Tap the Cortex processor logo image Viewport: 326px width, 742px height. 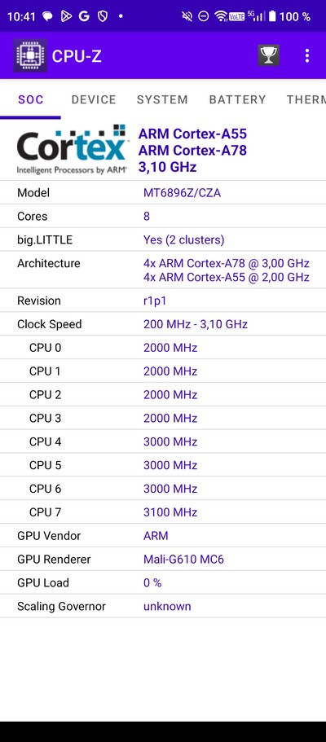coord(72,150)
